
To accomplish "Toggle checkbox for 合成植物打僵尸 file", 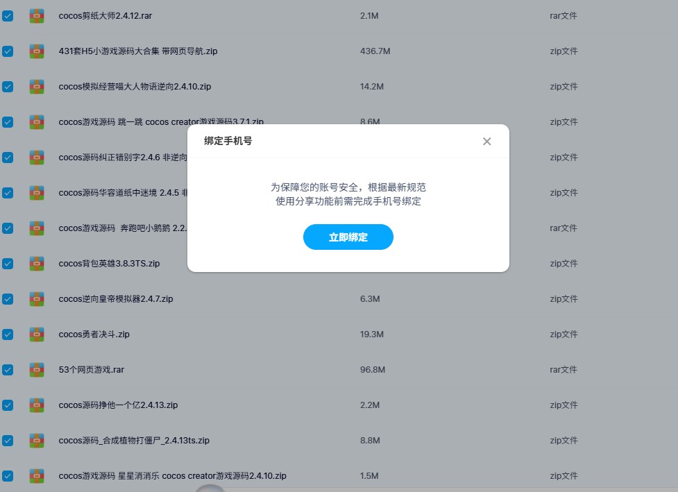I will point(8,441).
